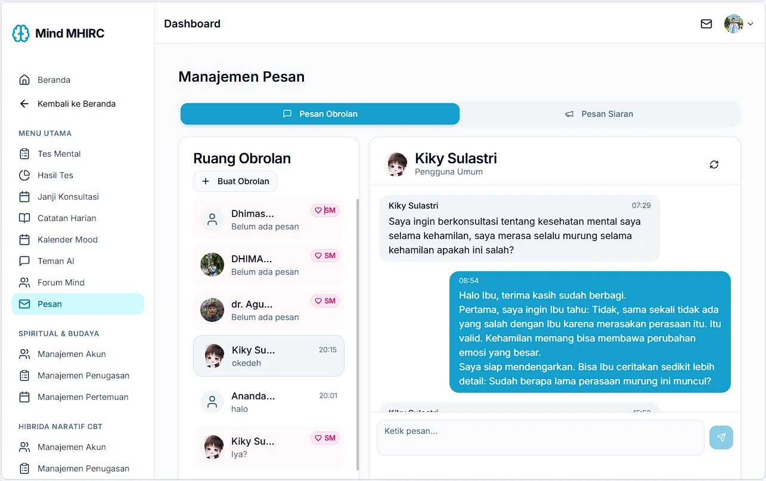Select Teman AI in sidebar
Screen dimensions: 766x481
77,261
